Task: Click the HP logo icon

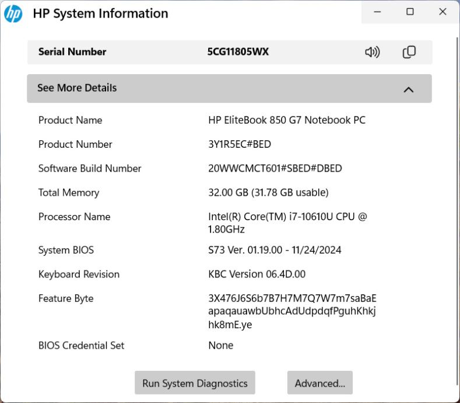Action: pyautogui.click(x=13, y=13)
